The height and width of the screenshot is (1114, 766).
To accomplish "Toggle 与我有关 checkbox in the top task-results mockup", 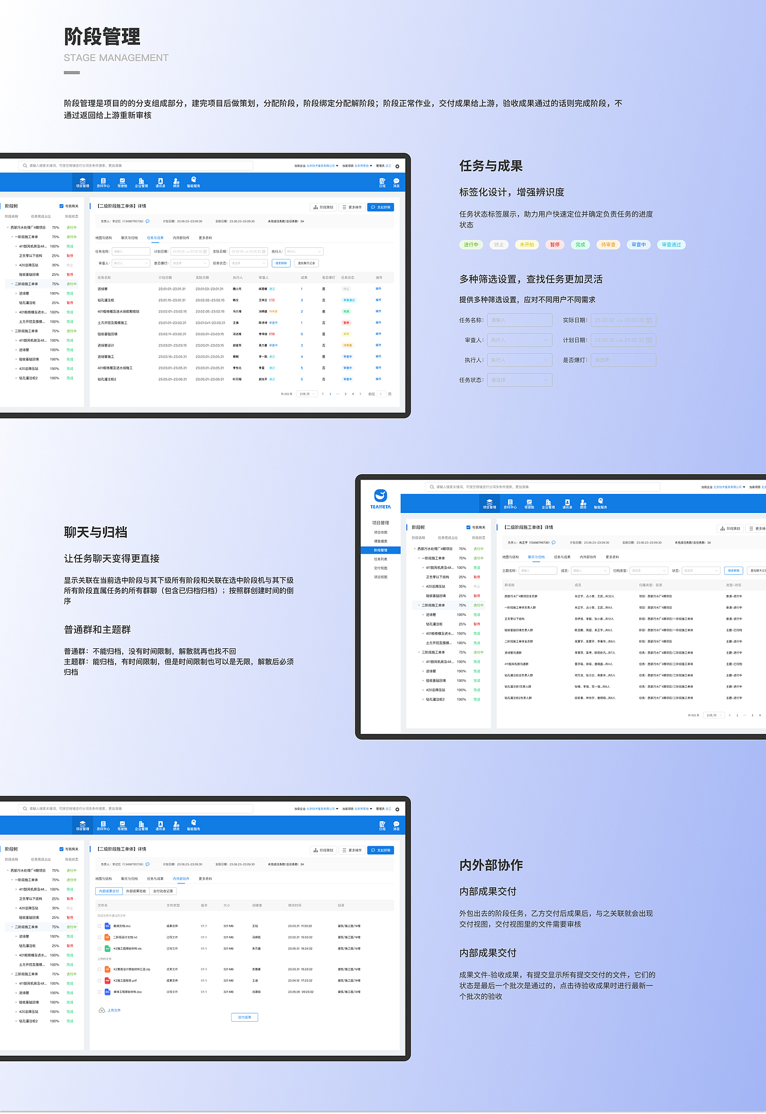I will pos(61,206).
